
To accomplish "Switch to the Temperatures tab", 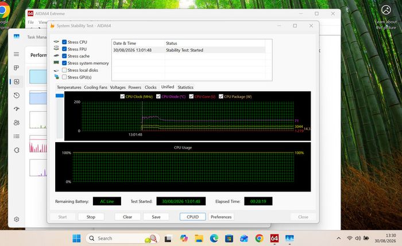I will coord(69,87).
